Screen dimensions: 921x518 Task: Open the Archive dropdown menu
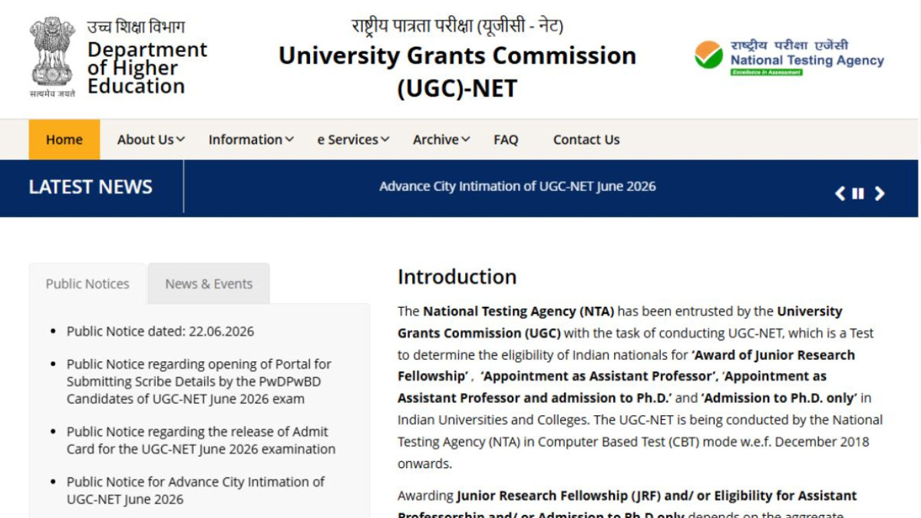pyautogui.click(x=441, y=140)
